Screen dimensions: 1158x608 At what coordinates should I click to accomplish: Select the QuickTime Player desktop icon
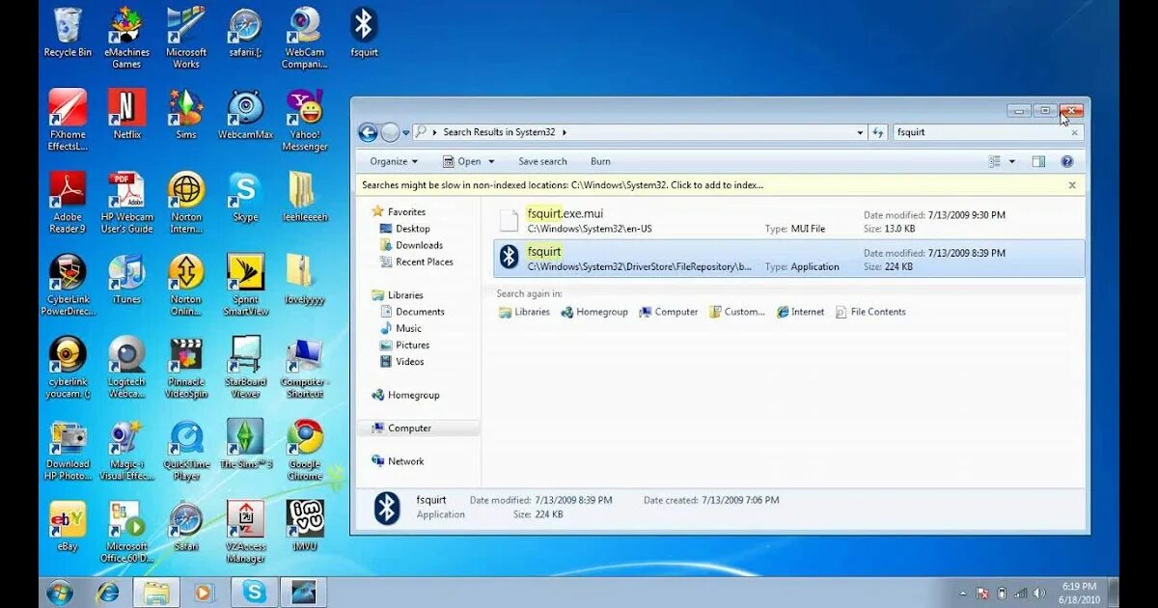tap(186, 450)
